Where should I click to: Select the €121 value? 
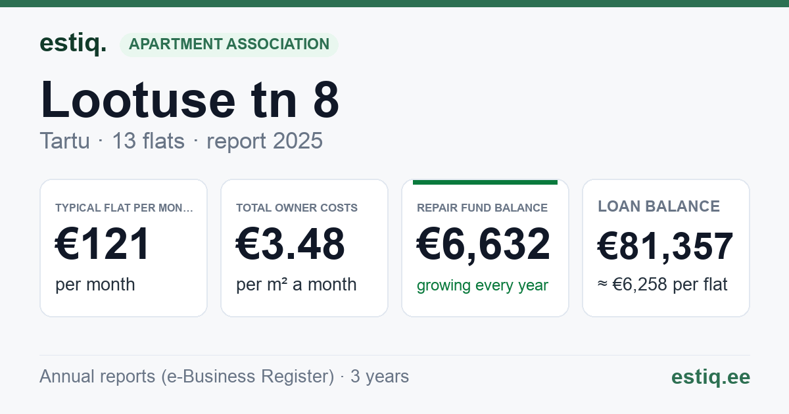click(x=103, y=244)
